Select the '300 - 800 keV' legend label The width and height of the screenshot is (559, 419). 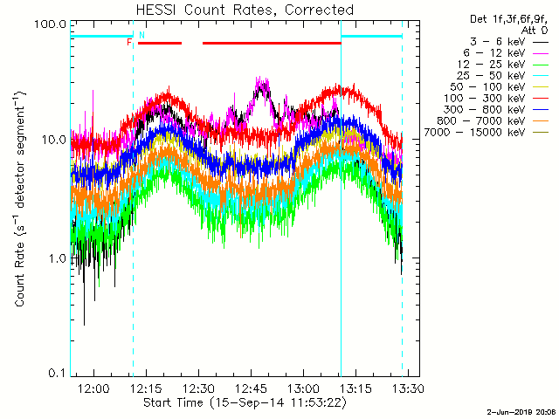485,110
